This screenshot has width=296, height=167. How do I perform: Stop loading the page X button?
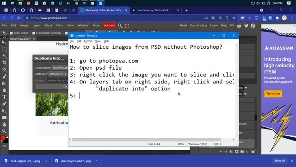[18, 18]
